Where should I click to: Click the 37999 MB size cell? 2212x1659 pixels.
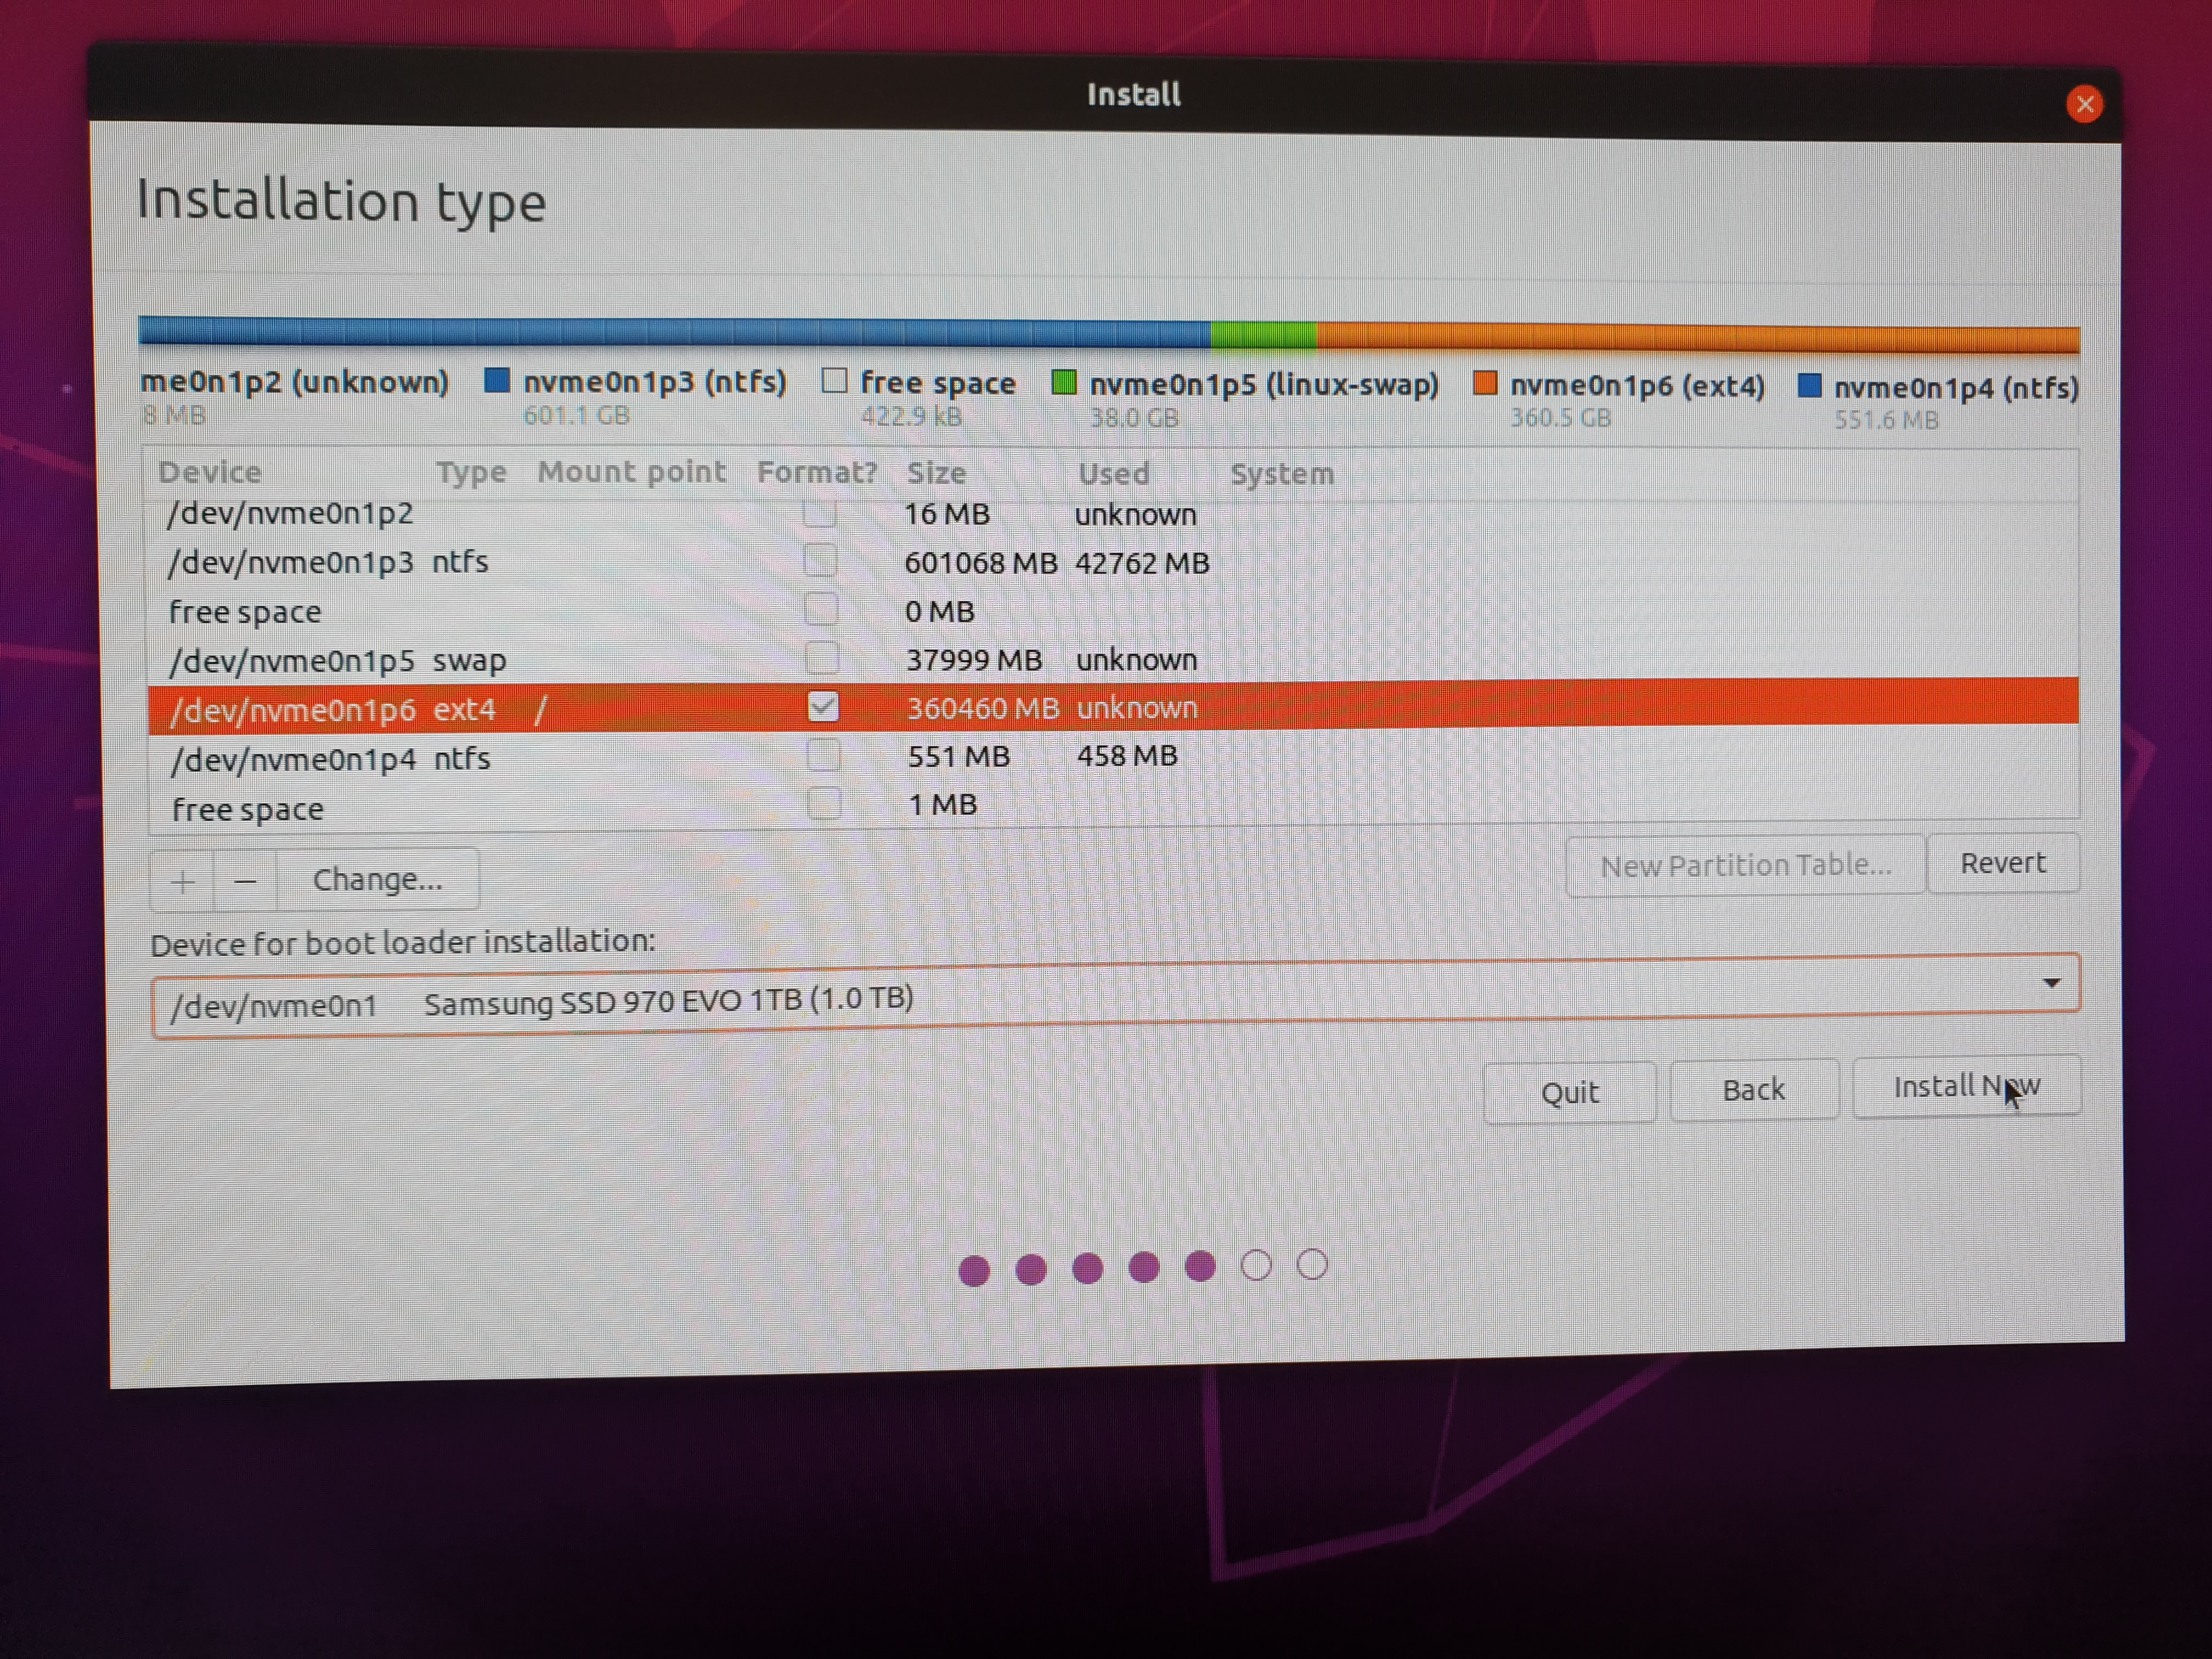click(x=973, y=660)
